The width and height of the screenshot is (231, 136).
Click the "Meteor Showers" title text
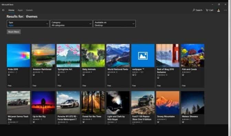[190, 116]
